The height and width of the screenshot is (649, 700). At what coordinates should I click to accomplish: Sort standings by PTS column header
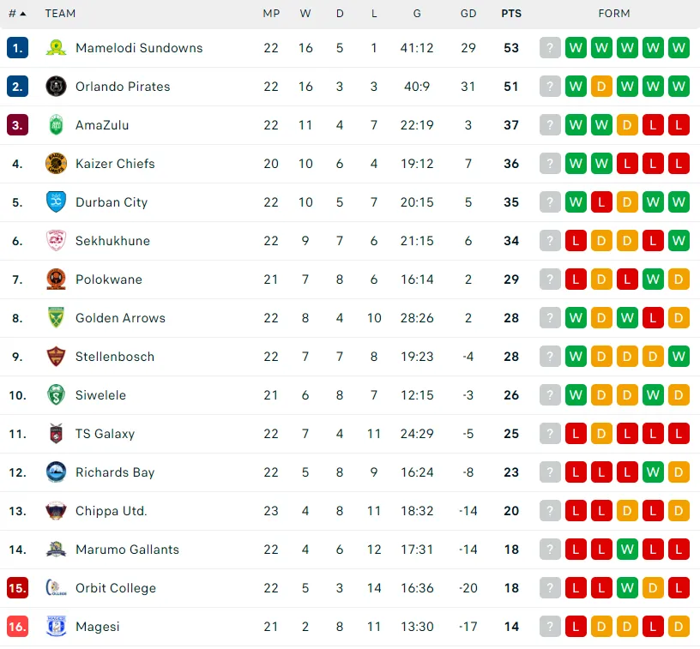click(511, 14)
